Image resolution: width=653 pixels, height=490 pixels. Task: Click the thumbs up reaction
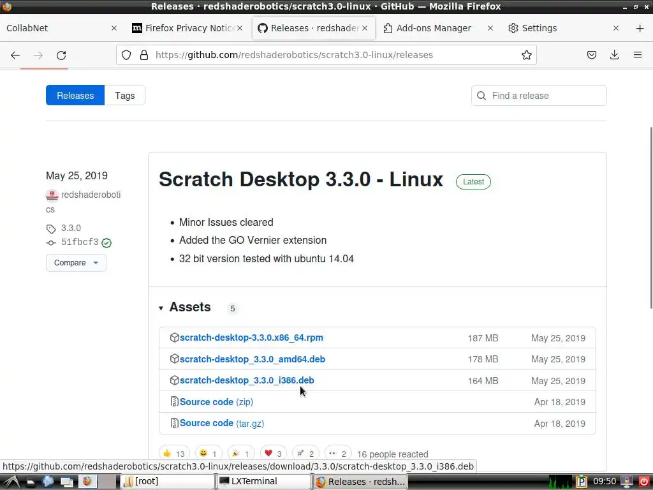coord(175,454)
